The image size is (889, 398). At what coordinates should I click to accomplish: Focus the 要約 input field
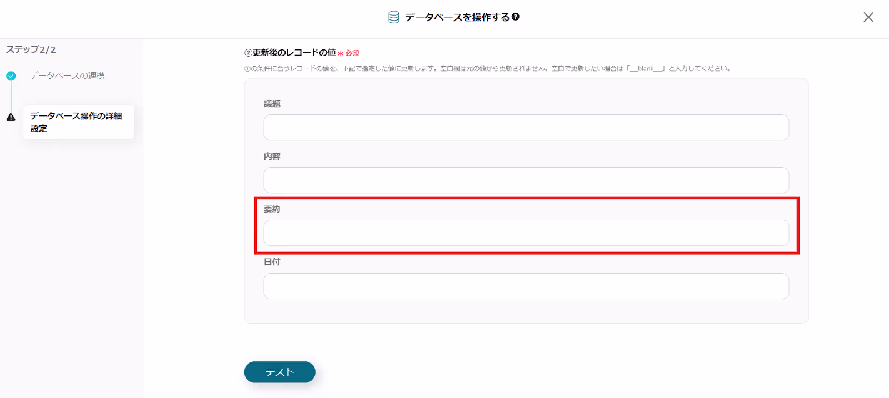click(526, 233)
